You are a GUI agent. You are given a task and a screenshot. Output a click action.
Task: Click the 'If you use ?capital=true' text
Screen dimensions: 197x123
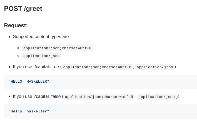(36, 67)
